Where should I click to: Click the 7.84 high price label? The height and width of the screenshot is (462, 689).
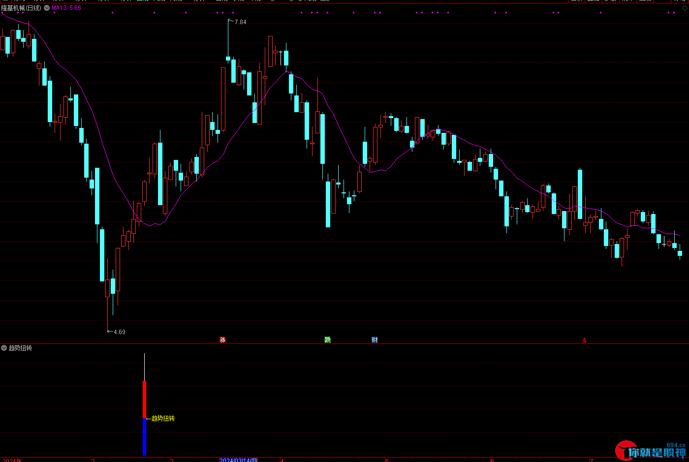pos(241,22)
